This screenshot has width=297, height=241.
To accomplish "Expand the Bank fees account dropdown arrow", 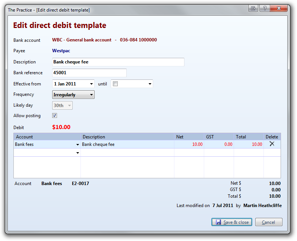I will 78,145.
